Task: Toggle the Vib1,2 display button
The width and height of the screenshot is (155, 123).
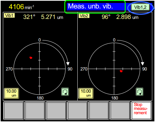Action: [140, 7]
